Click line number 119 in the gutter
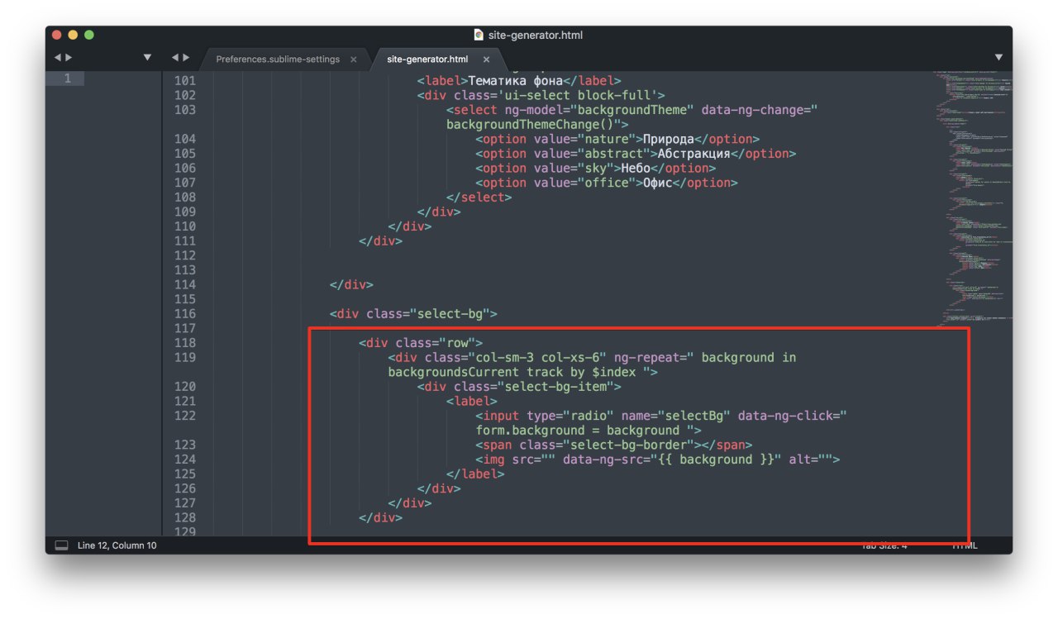This screenshot has width=1058, height=619. (x=185, y=358)
